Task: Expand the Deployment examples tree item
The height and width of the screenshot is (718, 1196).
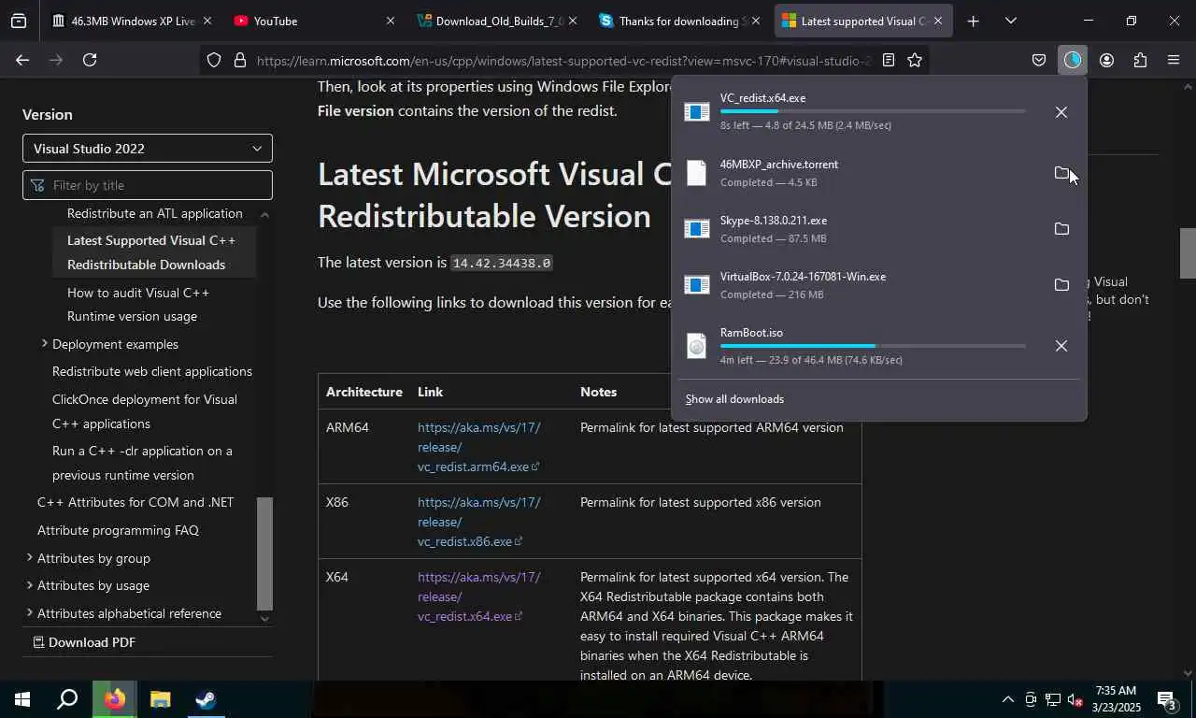Action: pos(44,344)
